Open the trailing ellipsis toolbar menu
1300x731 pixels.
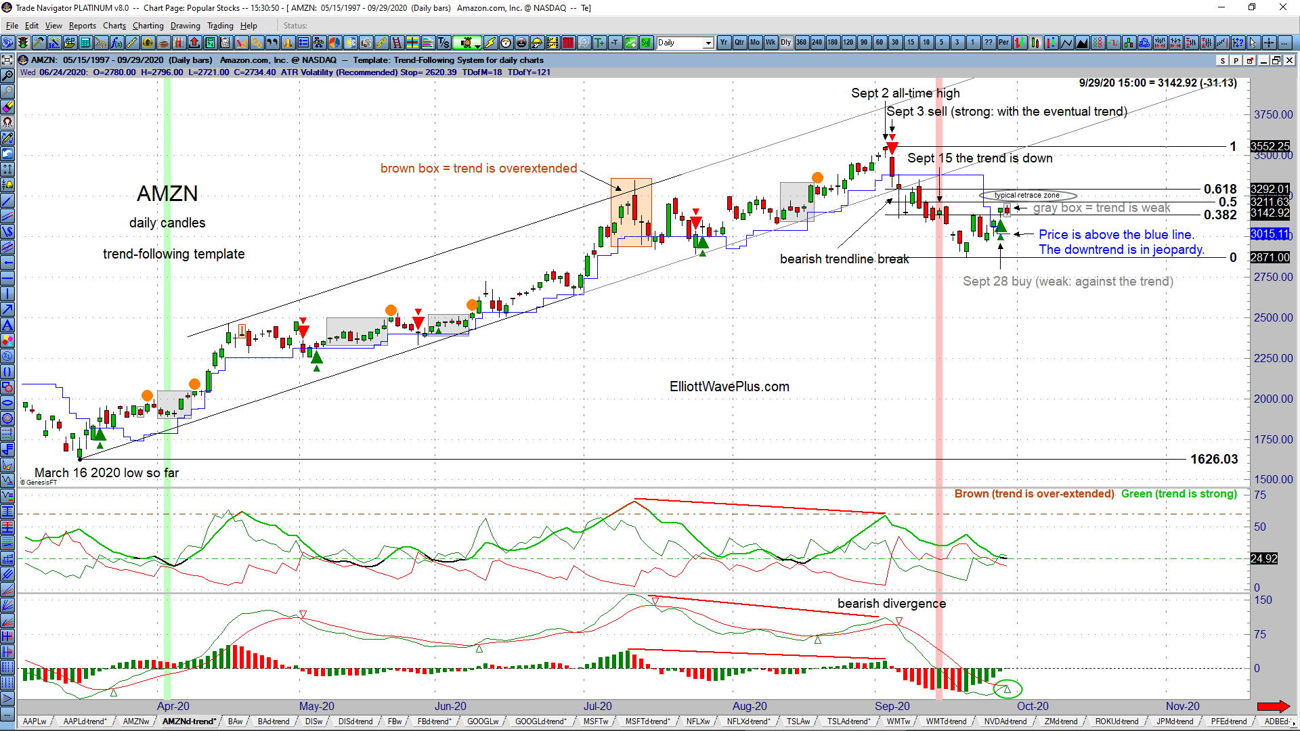(x=1284, y=43)
